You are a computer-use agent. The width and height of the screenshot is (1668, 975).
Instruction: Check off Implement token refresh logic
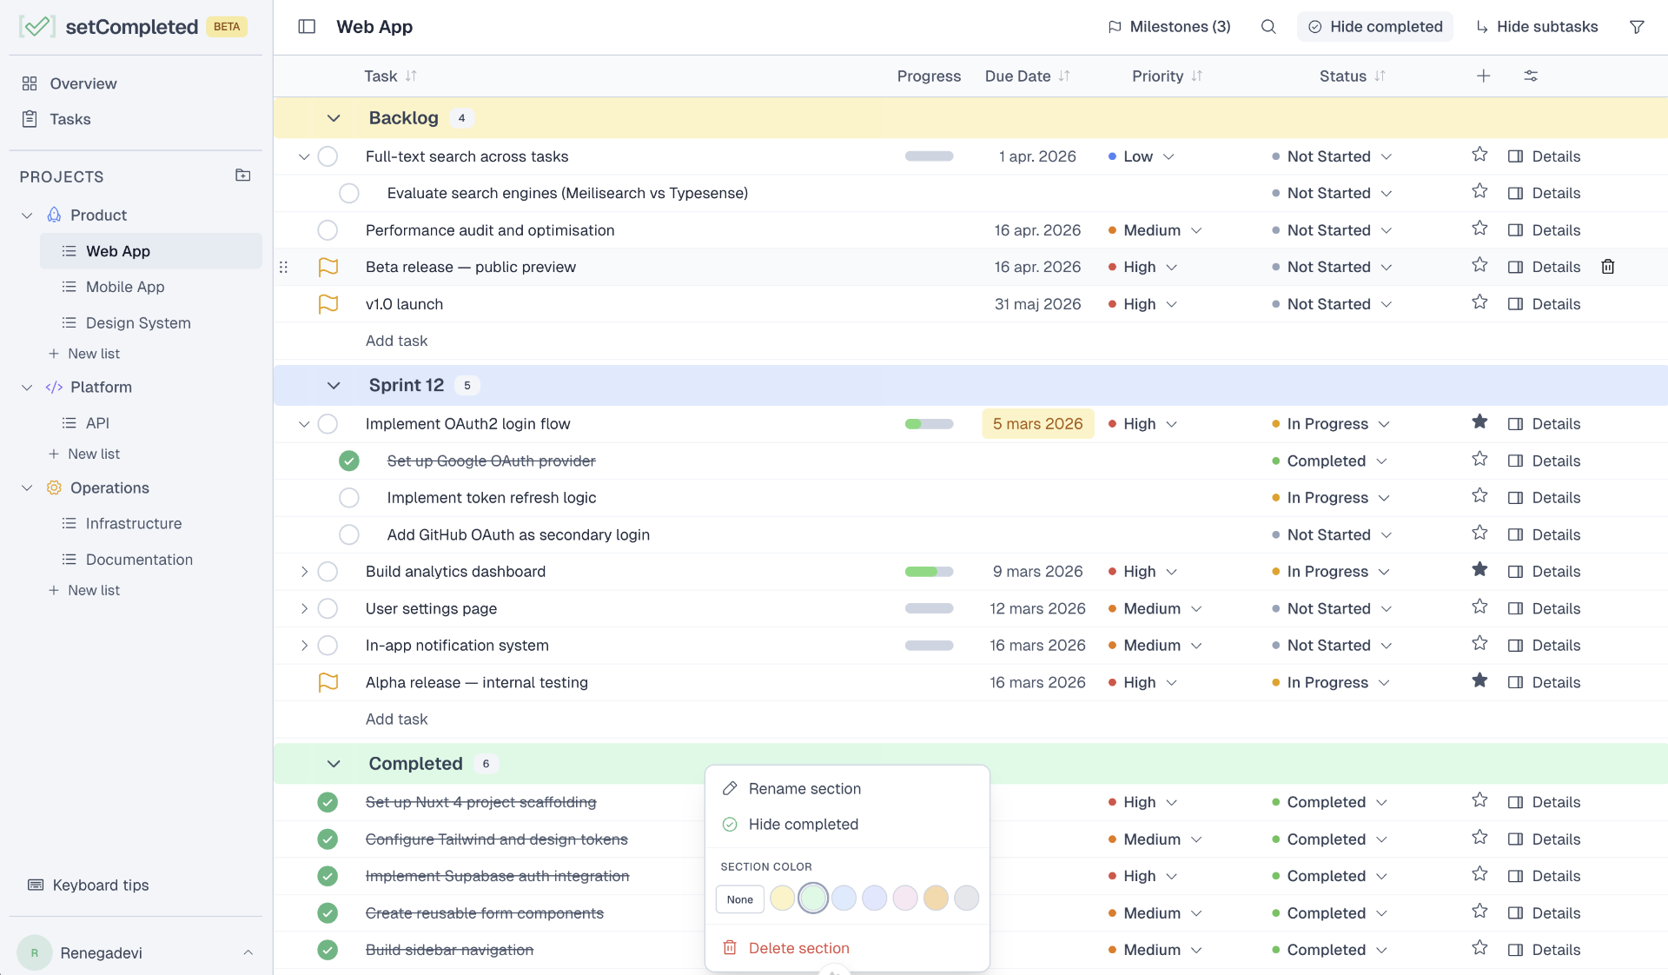click(349, 498)
